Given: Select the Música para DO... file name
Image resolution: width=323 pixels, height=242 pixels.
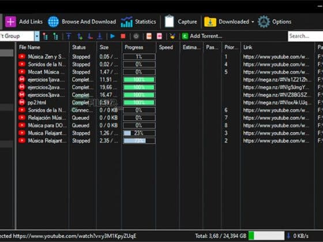Looking at the screenshot, I should click(x=47, y=126).
